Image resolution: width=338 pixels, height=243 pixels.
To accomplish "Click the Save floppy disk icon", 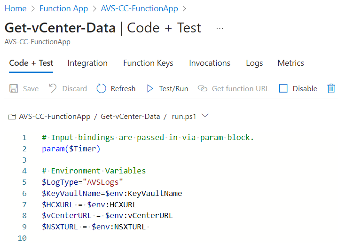I will coord(14,89).
